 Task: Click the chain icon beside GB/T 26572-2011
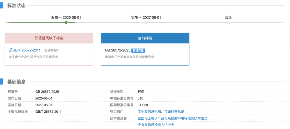point(10,50)
